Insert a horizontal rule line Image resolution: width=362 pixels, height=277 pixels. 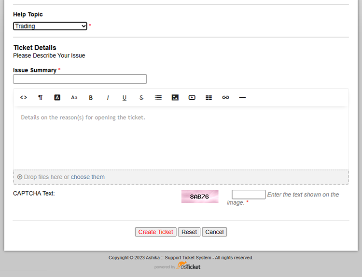tap(242, 97)
